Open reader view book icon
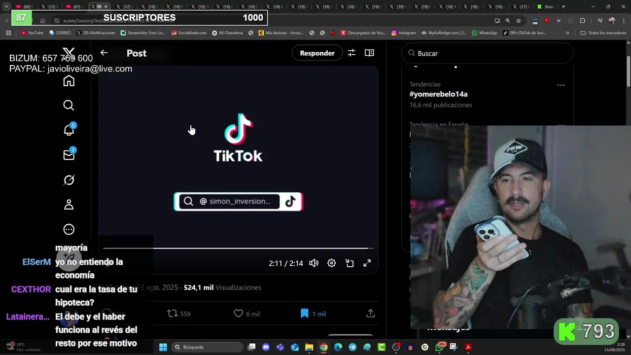This screenshot has height=355, width=631. click(x=369, y=53)
